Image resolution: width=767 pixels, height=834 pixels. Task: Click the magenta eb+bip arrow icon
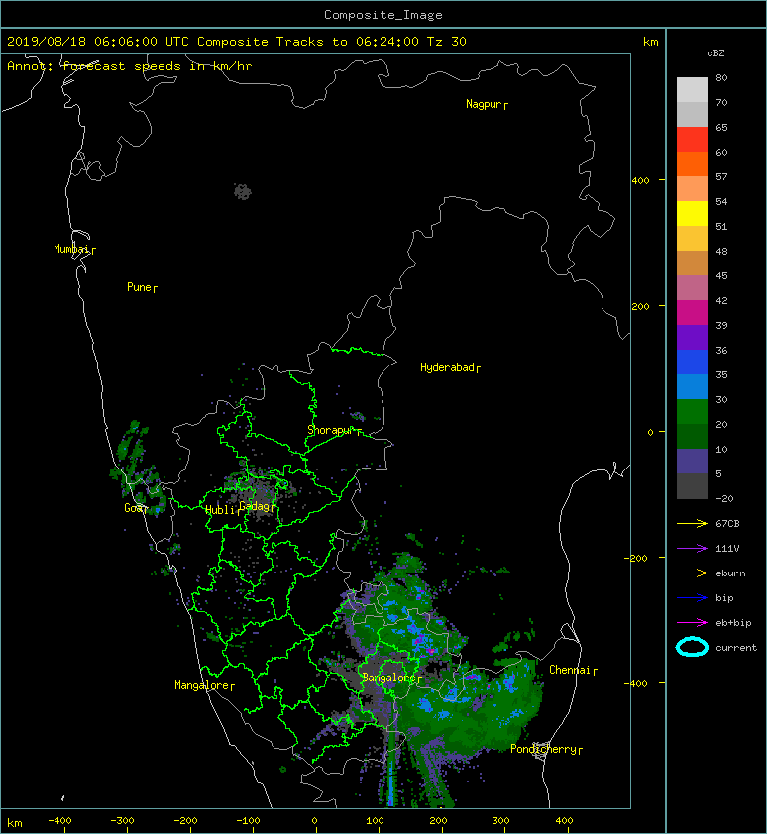coord(692,622)
